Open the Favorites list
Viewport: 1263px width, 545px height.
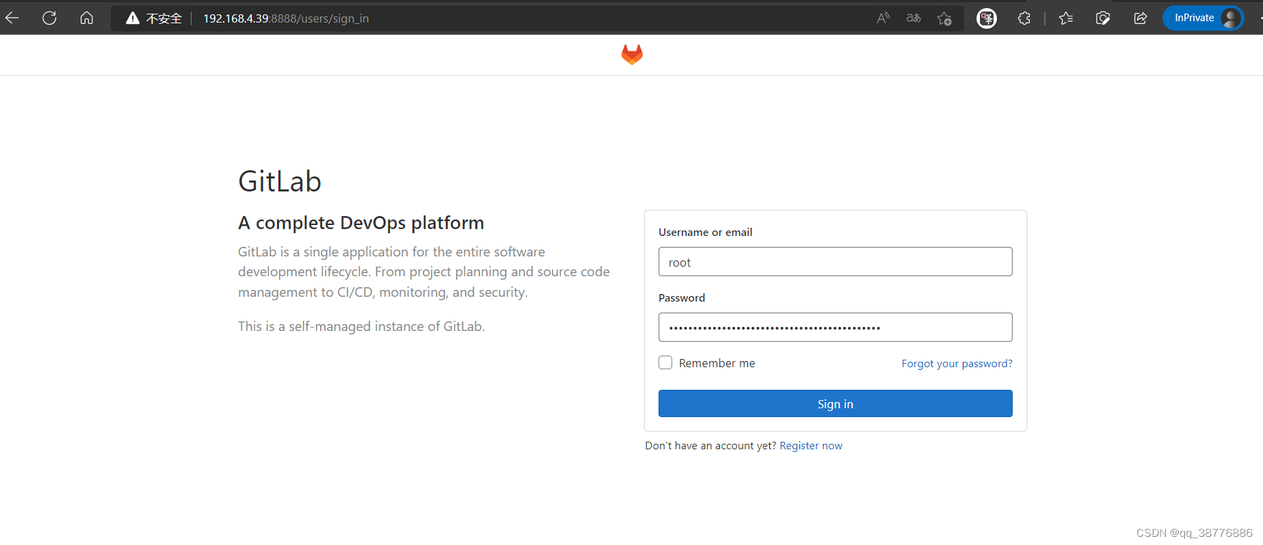[1065, 18]
